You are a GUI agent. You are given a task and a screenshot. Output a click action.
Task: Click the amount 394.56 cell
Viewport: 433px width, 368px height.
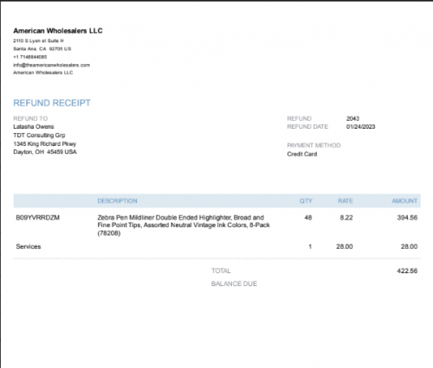407,218
